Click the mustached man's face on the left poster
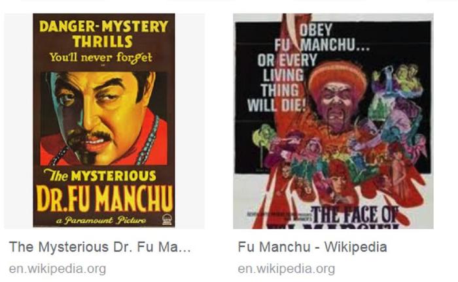The width and height of the screenshot is (458, 282). pyautogui.click(x=102, y=117)
